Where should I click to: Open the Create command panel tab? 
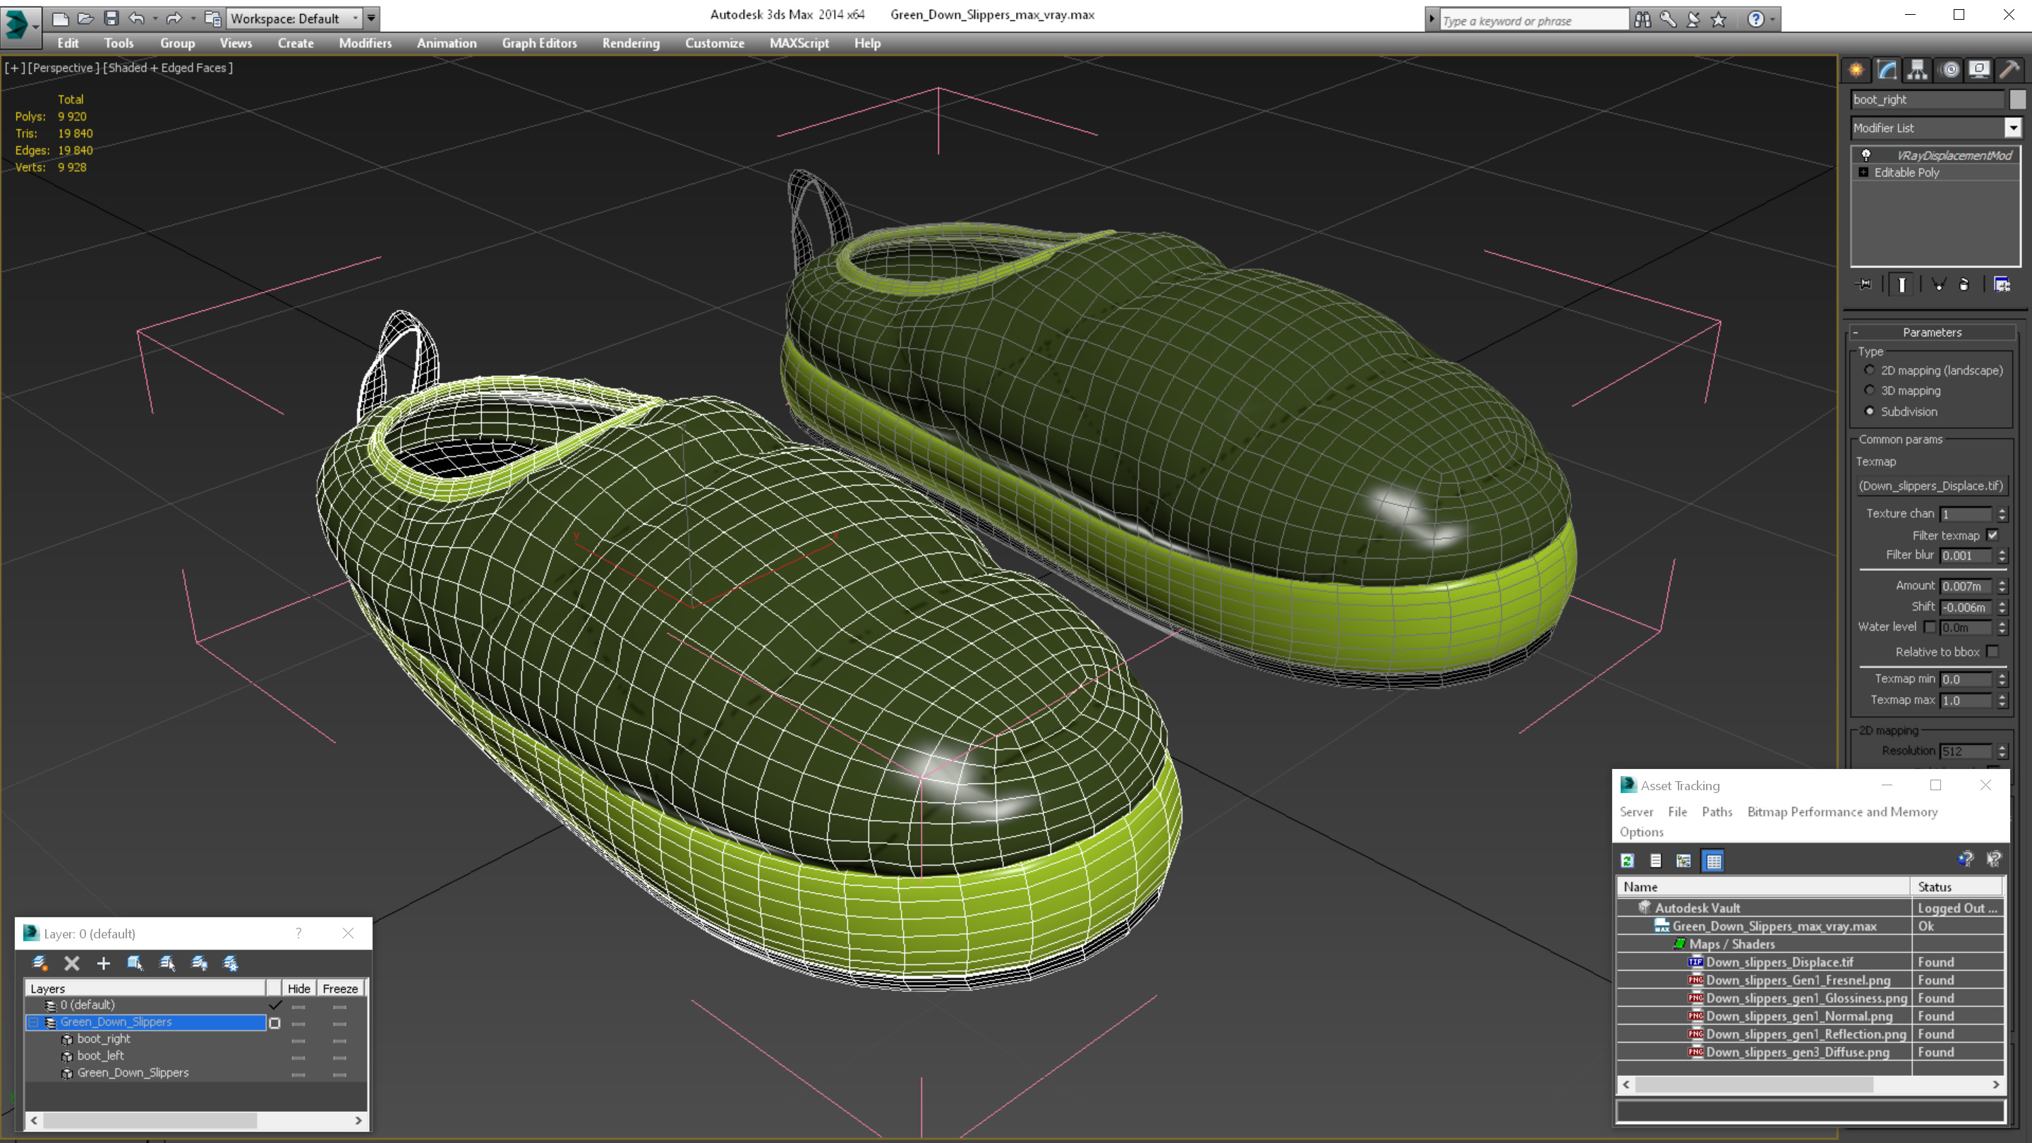click(1856, 71)
